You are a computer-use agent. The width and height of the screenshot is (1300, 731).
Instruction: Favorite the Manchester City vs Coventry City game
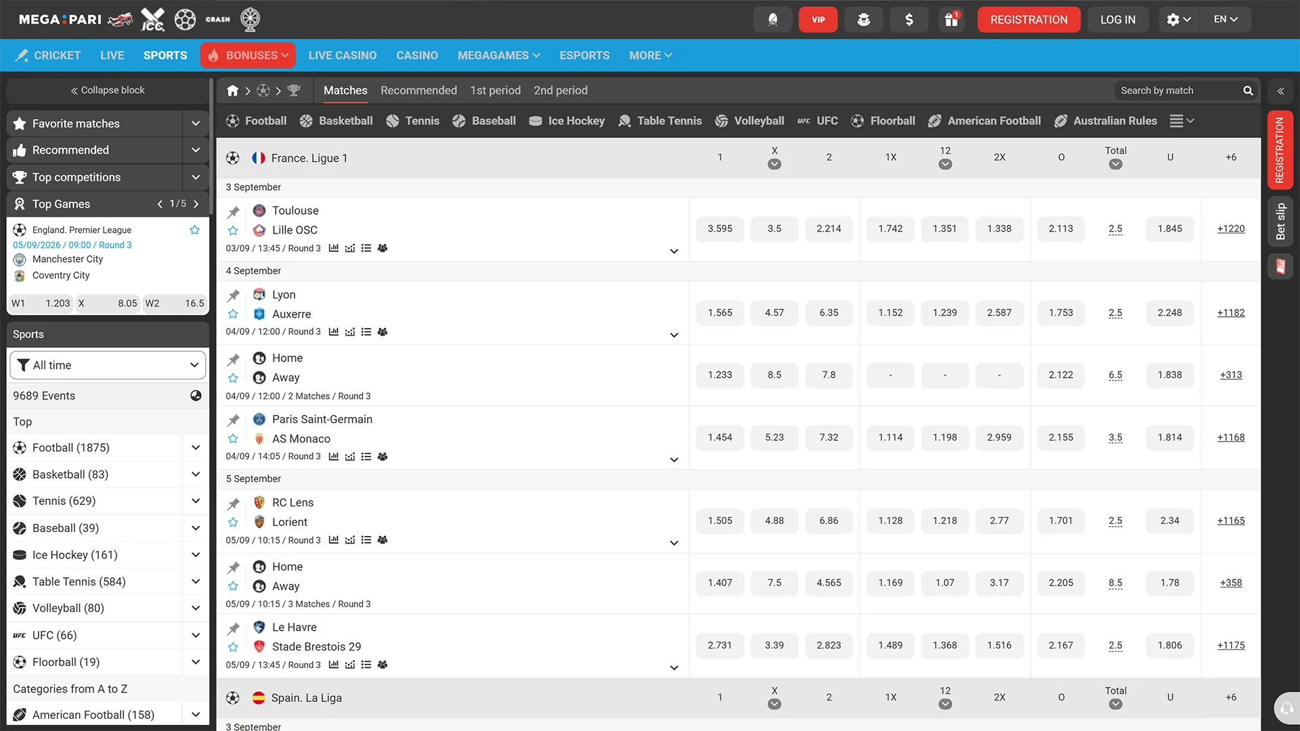(195, 230)
